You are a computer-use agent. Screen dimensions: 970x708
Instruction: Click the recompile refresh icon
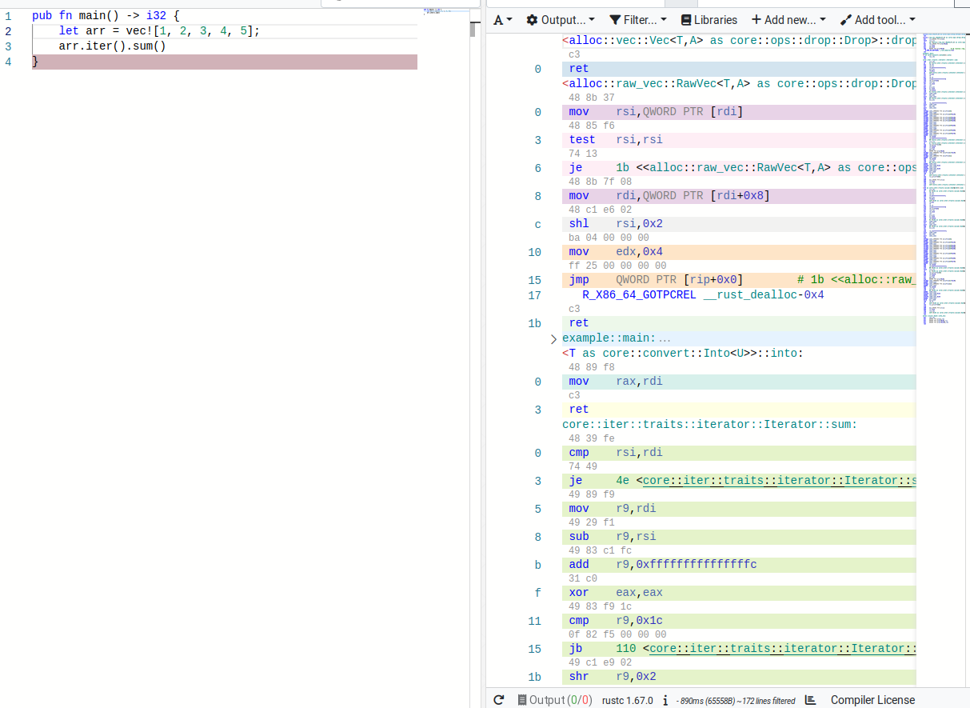[x=499, y=700]
